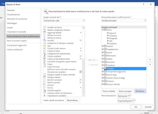Viewport: 158px width, 114px height.
Task: Select Componenti aggiuntivi in tabs tree
Action: tap(116, 72)
